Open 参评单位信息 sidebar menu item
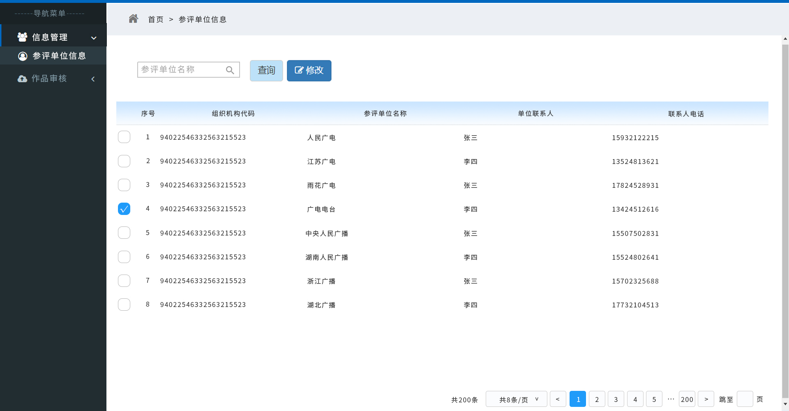The image size is (789, 411). coord(59,56)
